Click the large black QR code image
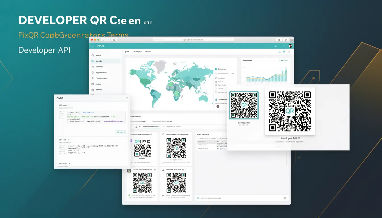Screen dimensions: 382x218 coord(290,111)
